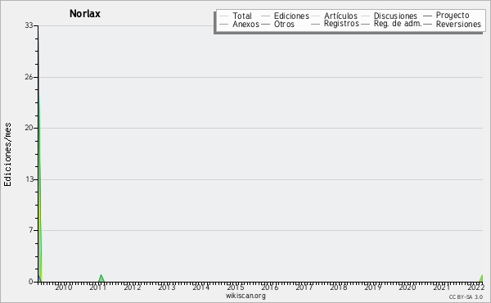The width and height of the screenshot is (491, 303).
Task: Click the wikiscan.org caption
Action: [245, 296]
